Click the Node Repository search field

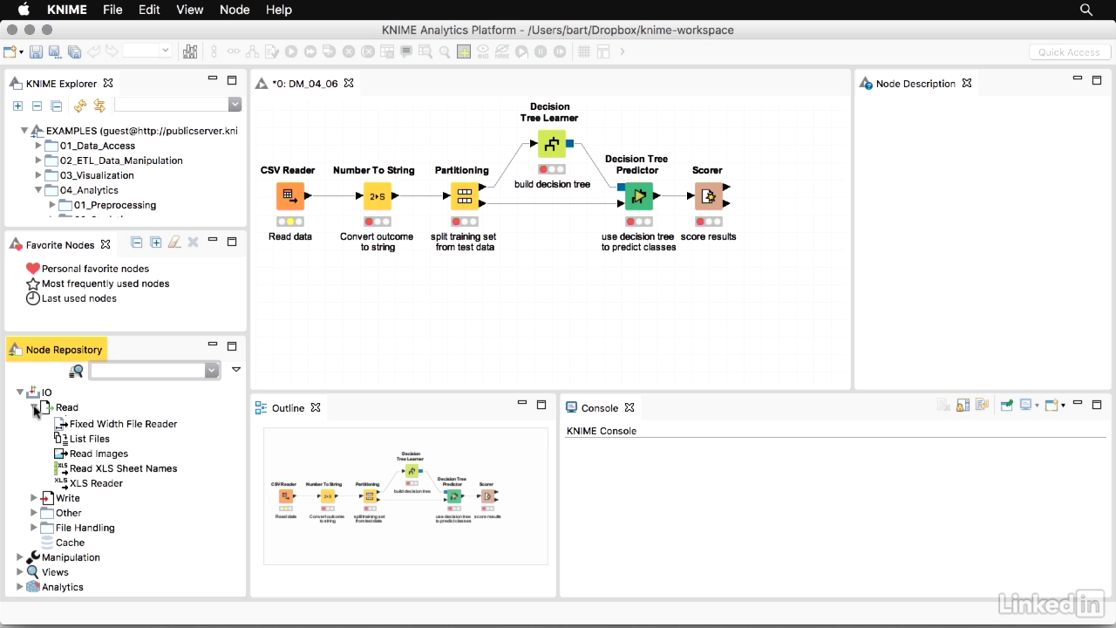(148, 371)
